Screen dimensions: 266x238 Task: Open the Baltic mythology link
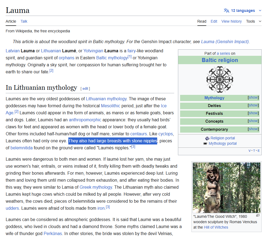click(x=112, y=58)
